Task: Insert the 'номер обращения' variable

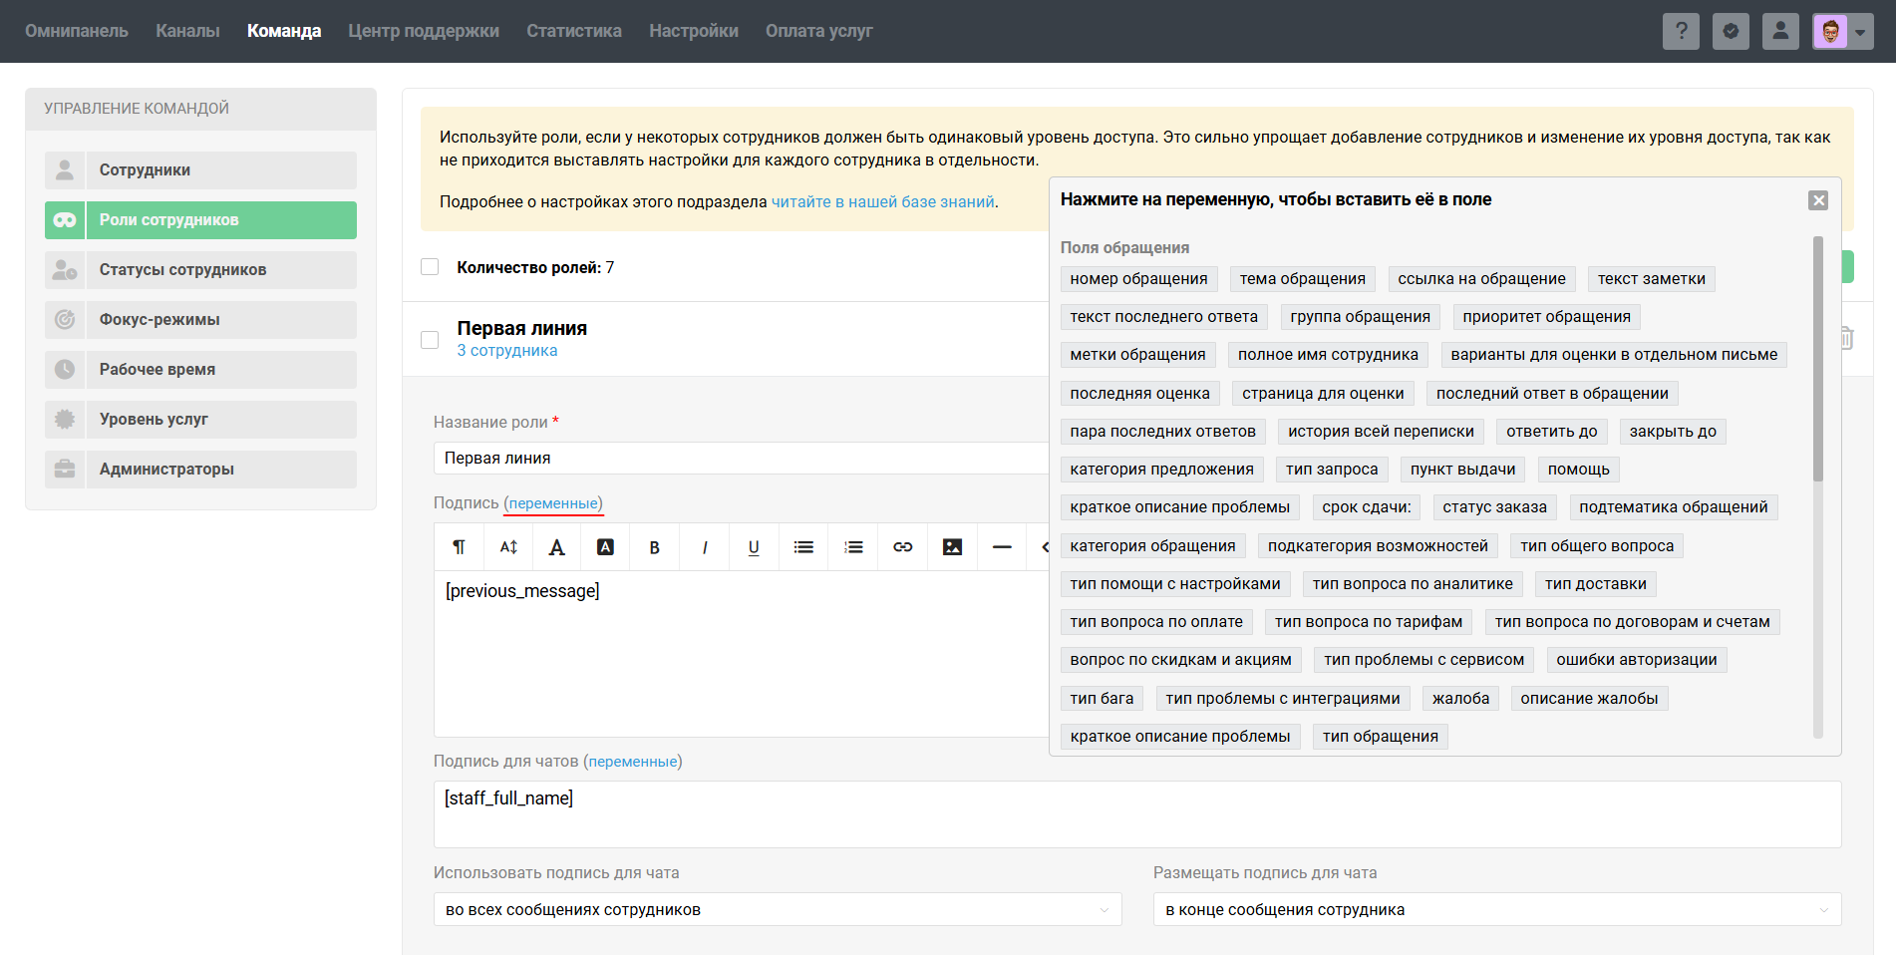Action: click(x=1138, y=279)
